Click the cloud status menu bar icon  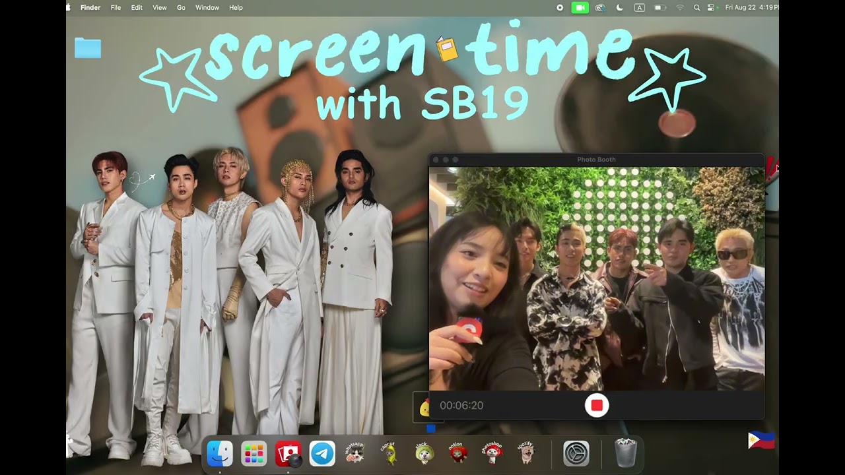600,7
